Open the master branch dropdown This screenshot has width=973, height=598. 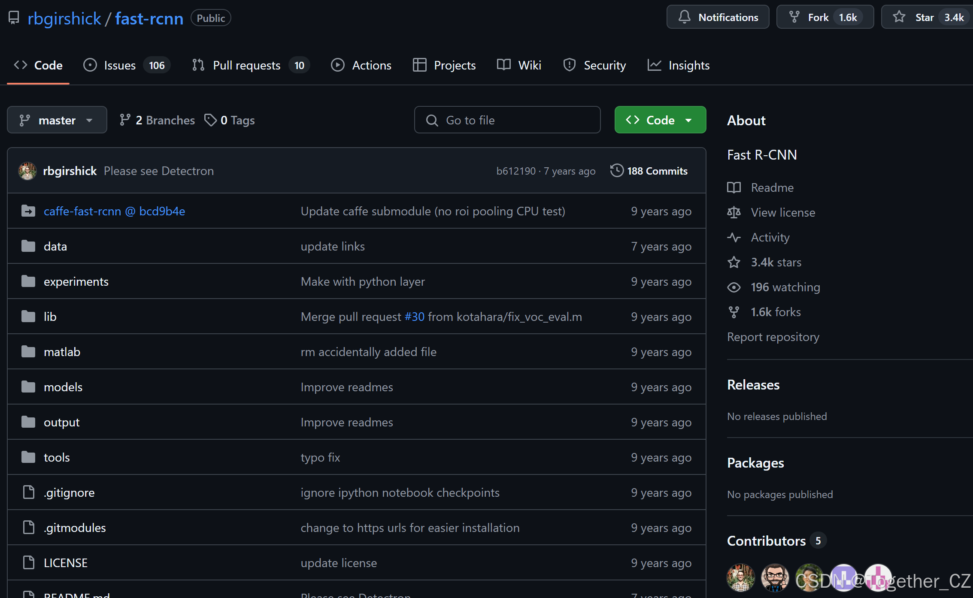click(x=57, y=120)
